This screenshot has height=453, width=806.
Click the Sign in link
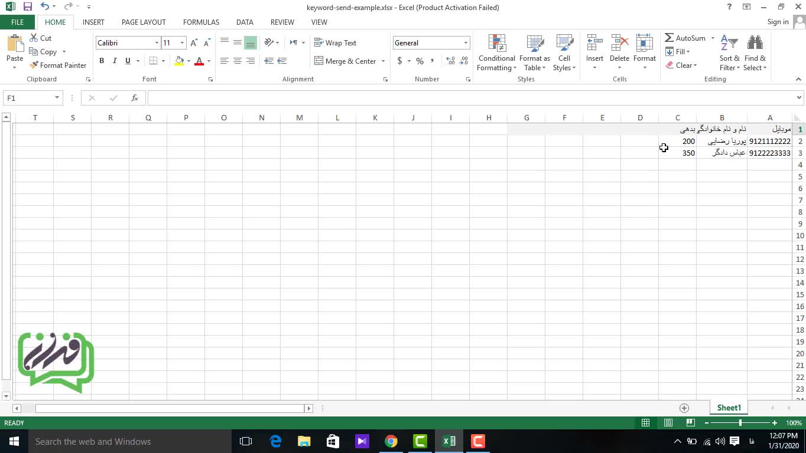click(778, 22)
